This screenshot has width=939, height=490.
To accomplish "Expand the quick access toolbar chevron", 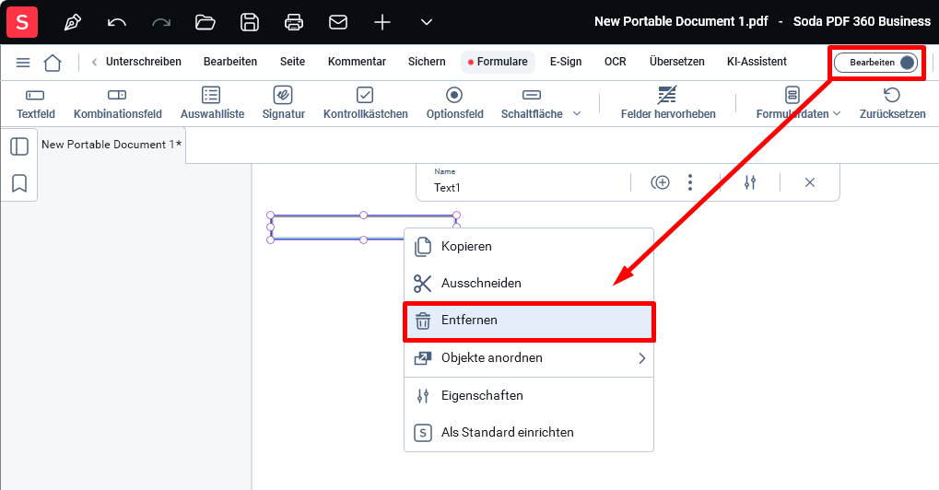I will [x=427, y=23].
